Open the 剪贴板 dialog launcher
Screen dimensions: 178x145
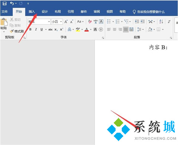tap(24, 38)
